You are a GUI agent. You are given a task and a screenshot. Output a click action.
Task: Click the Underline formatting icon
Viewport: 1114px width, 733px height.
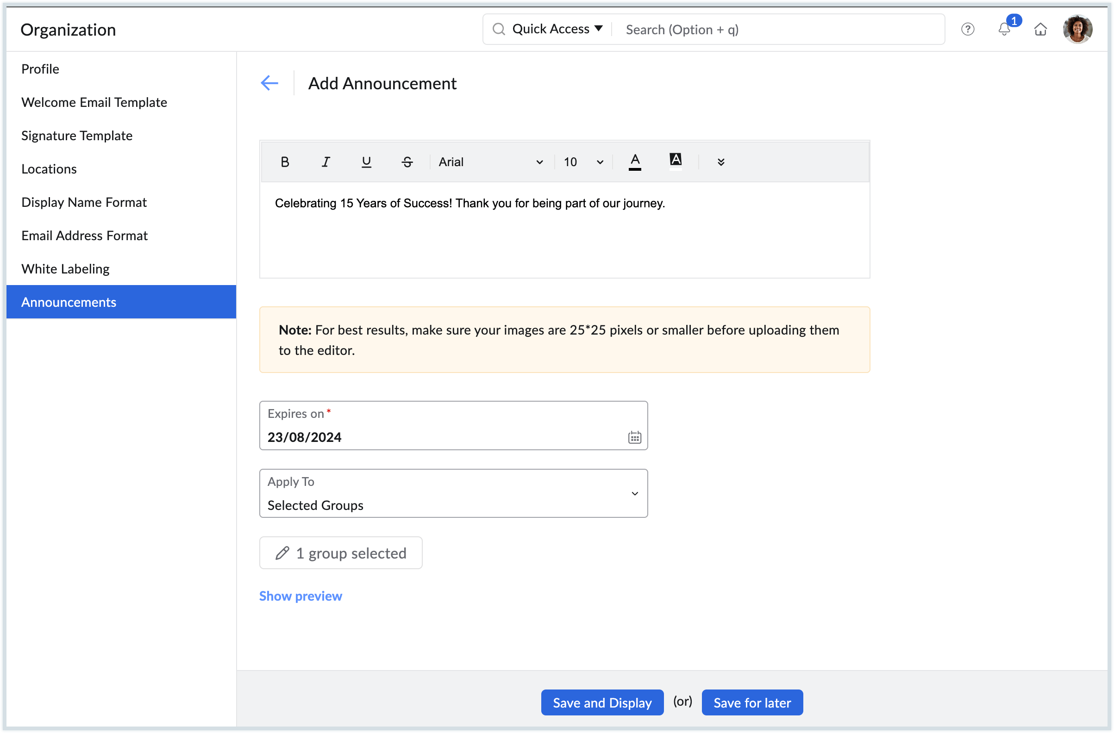pos(366,162)
